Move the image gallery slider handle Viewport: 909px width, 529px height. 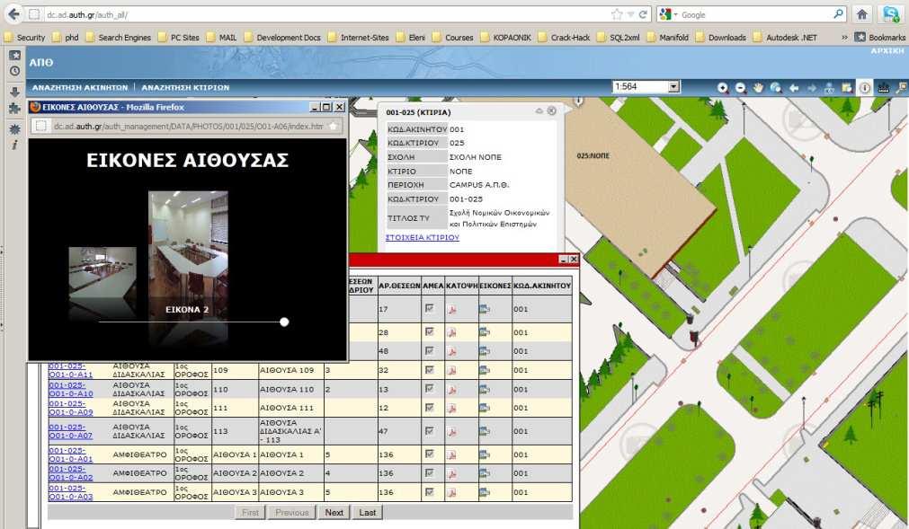[284, 322]
